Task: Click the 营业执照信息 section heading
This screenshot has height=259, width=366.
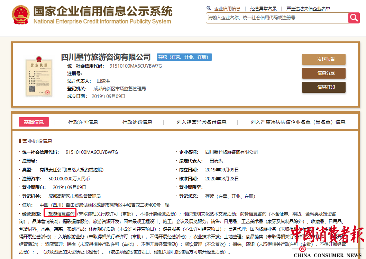Action: (37, 141)
